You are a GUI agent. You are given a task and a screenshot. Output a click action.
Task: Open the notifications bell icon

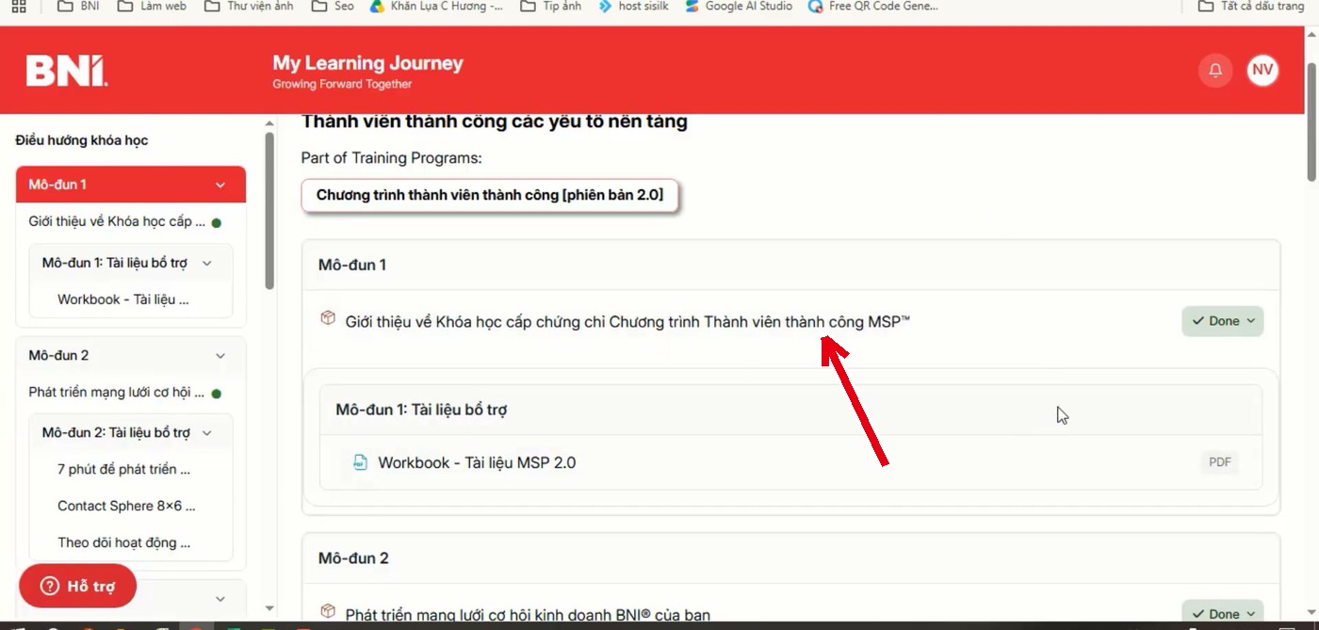(x=1215, y=71)
